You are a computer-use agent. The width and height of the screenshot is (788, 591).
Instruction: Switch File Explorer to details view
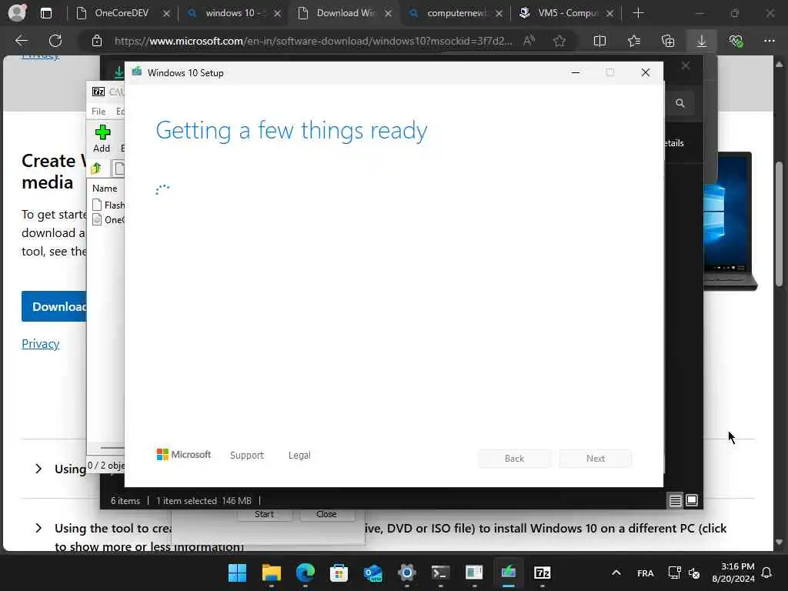[x=675, y=500]
